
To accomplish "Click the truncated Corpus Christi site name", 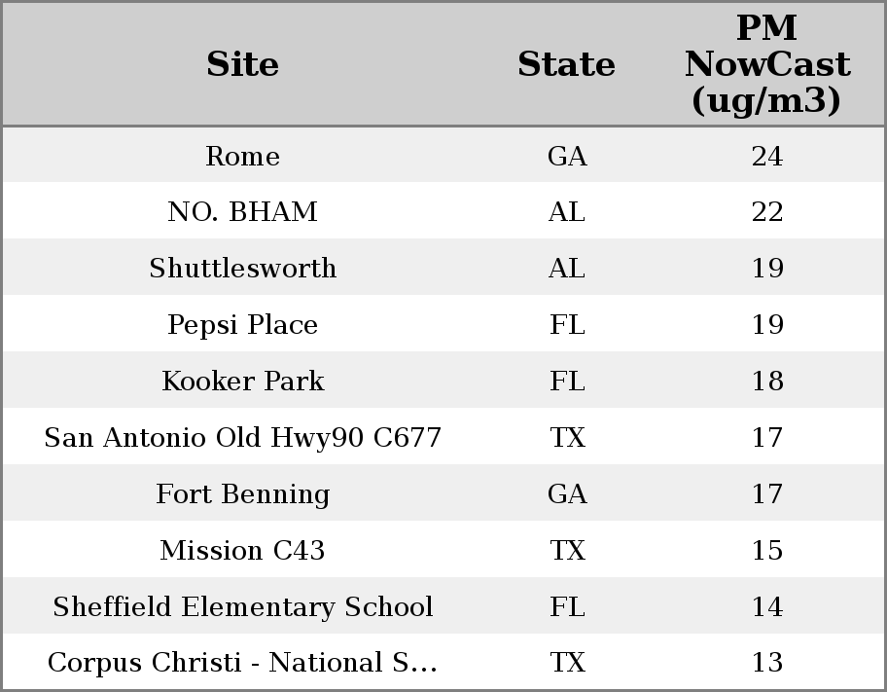I will click(x=242, y=663).
